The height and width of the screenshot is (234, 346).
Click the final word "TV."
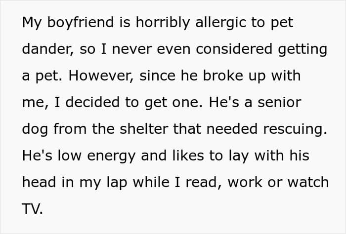[32, 209]
